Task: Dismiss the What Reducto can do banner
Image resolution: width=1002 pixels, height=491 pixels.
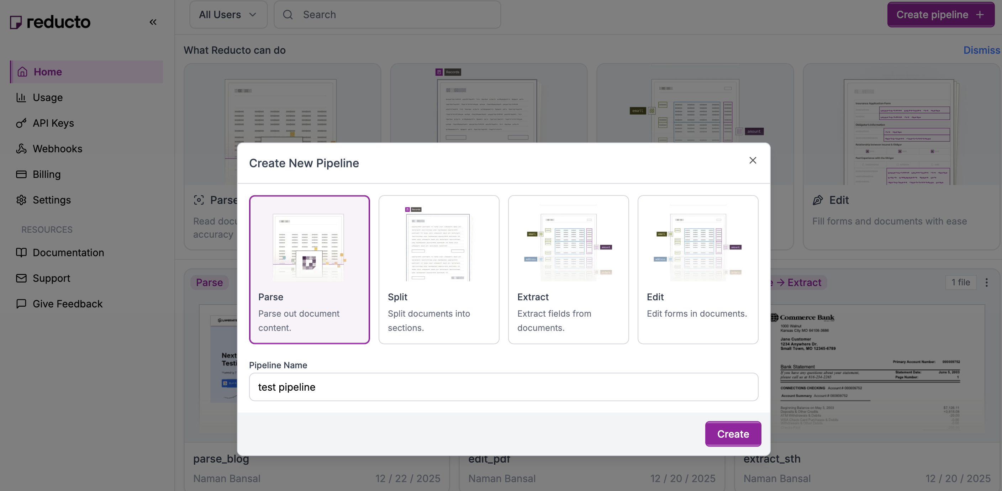Action: click(981, 50)
